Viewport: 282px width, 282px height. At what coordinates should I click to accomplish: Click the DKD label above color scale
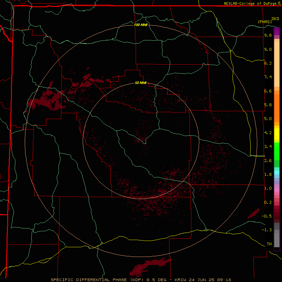(x=275, y=19)
